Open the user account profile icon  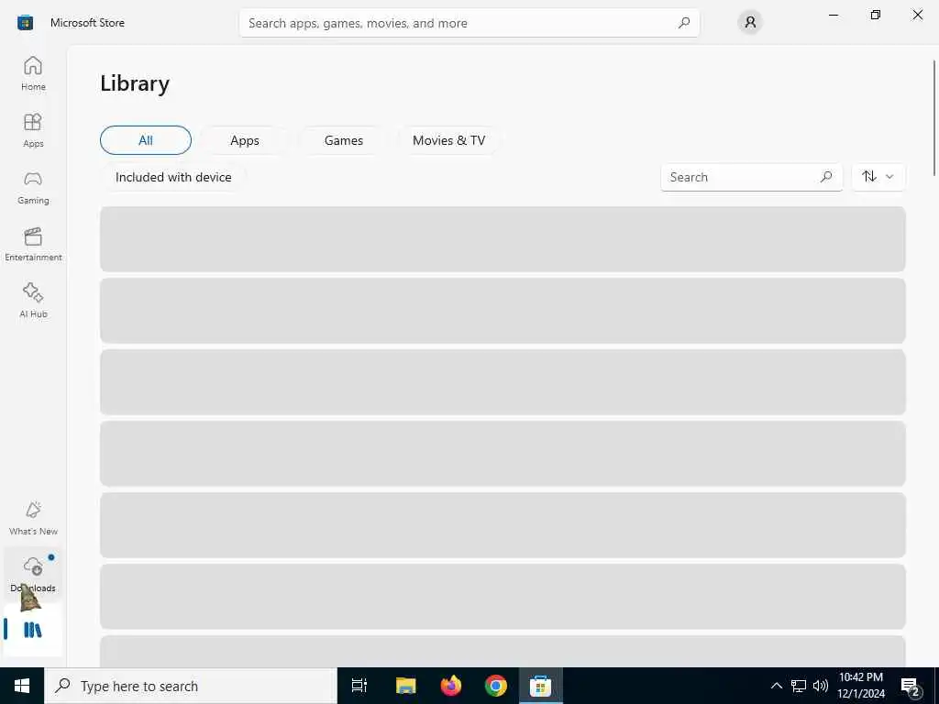[750, 23]
